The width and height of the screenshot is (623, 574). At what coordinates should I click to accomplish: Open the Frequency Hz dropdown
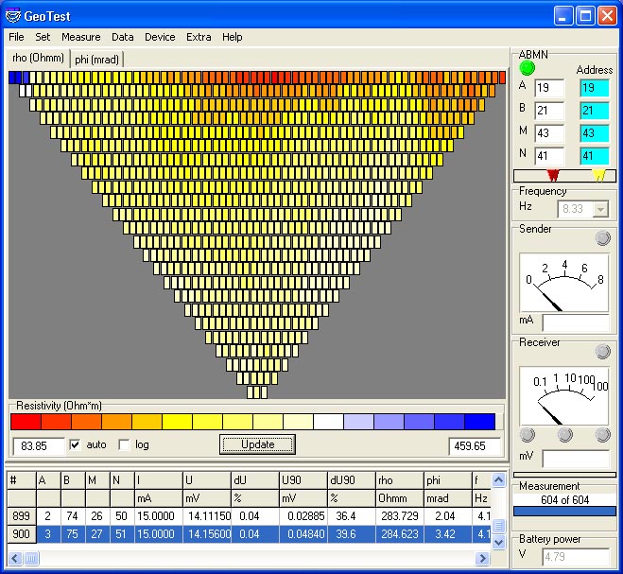coord(600,209)
